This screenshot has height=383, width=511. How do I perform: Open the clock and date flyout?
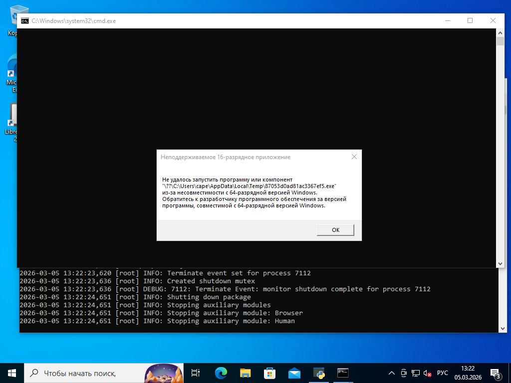click(468, 373)
